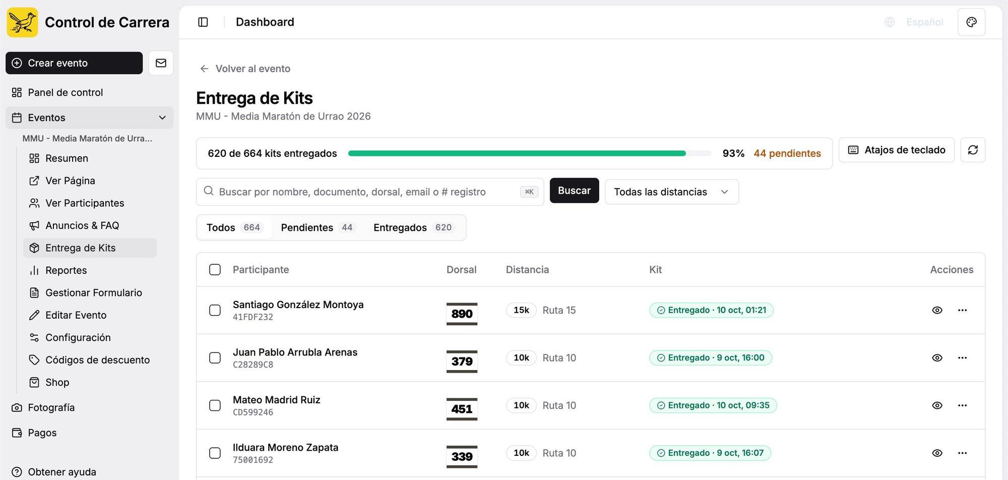
Task: Click the Buscar button
Action: pyautogui.click(x=574, y=191)
